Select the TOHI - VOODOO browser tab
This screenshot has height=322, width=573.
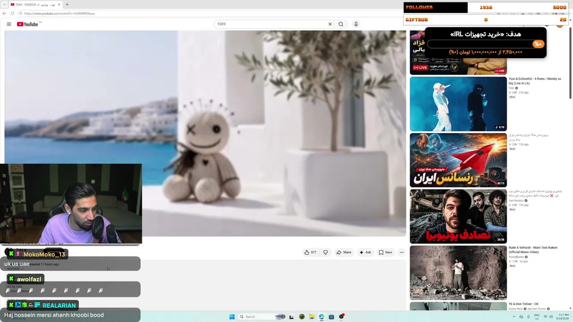pos(36,4)
